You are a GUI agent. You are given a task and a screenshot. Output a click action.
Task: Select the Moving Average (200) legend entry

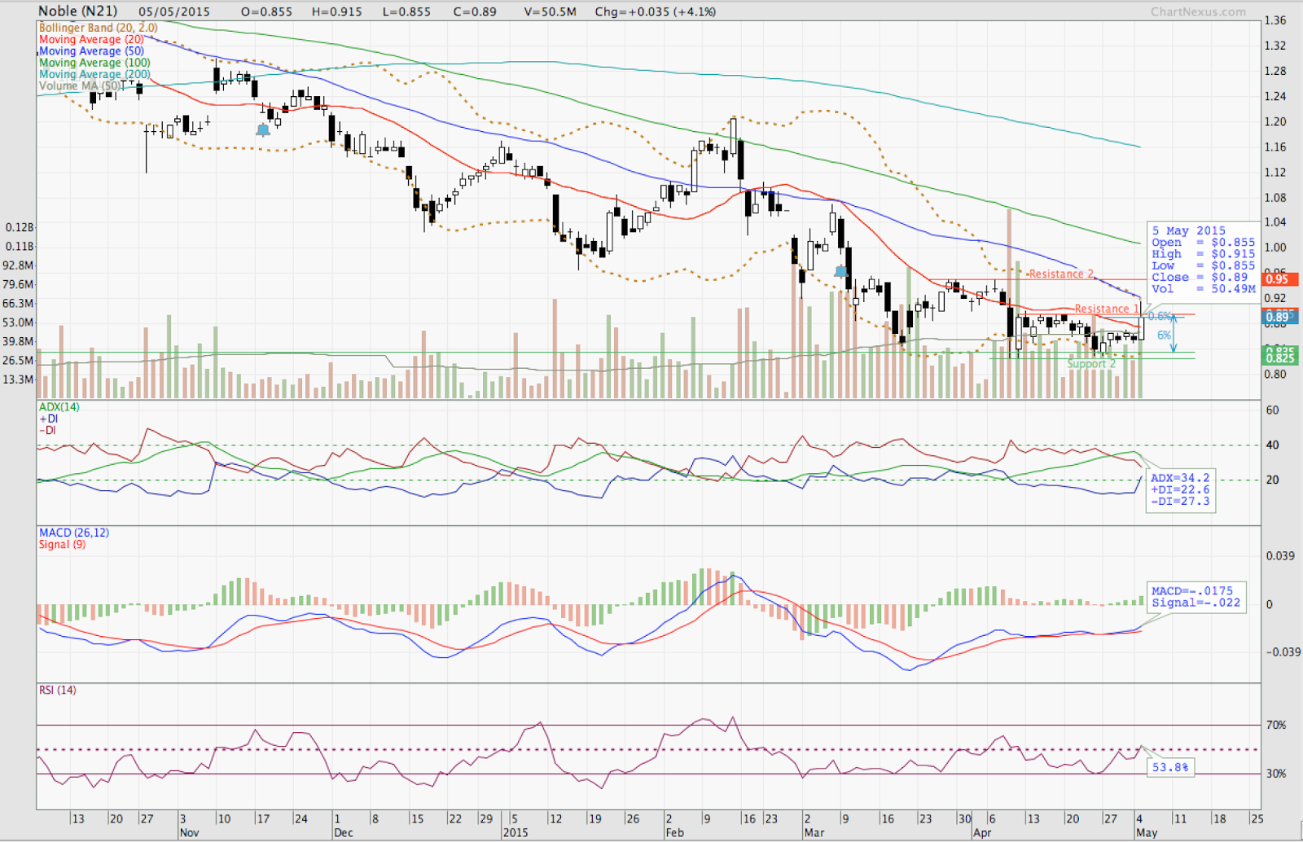click(94, 74)
